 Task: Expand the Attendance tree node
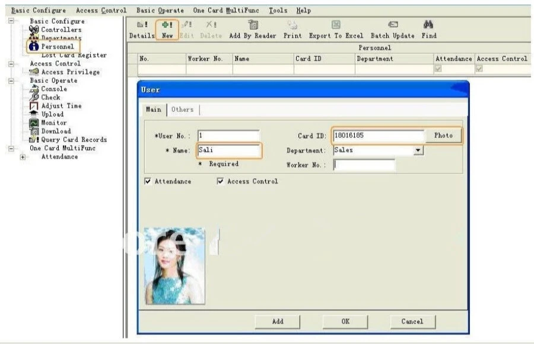point(23,157)
